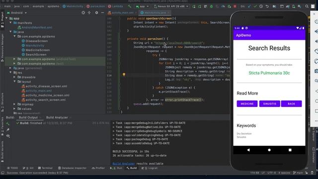Select SearchScreen class in tree
Screen dimensions: 318x179
pos(36,54)
